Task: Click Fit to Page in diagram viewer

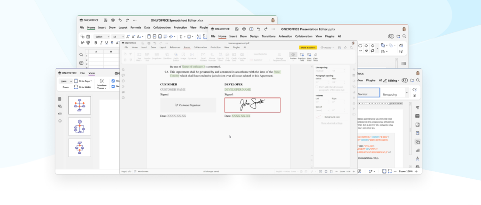Action: click(x=83, y=81)
